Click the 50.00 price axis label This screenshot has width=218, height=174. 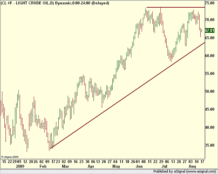210,91
